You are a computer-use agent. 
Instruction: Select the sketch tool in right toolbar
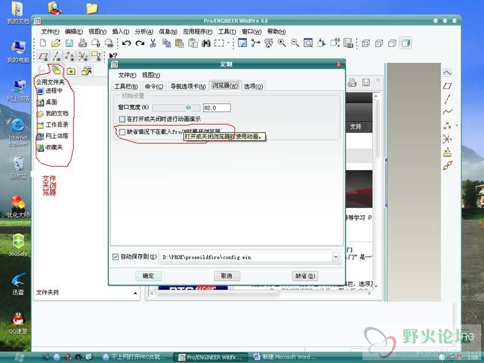447,73
